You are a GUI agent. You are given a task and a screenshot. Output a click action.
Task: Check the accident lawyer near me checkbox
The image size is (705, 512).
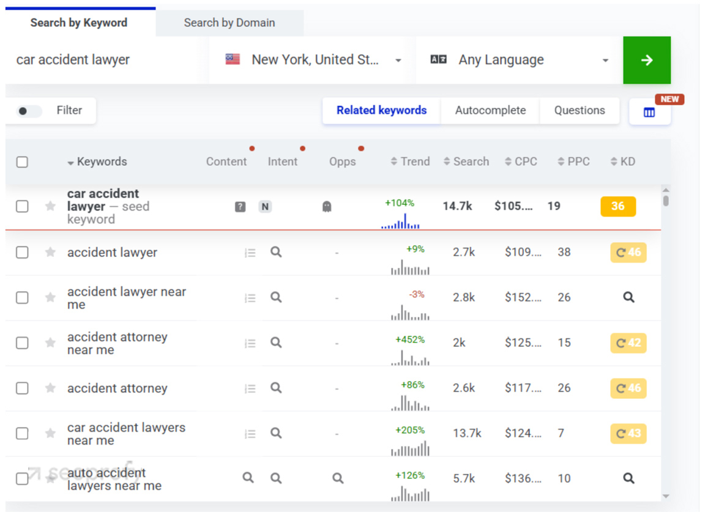click(22, 297)
